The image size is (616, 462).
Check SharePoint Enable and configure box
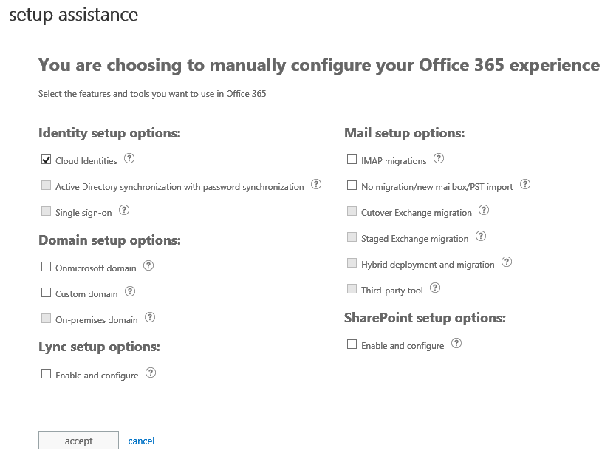click(352, 344)
